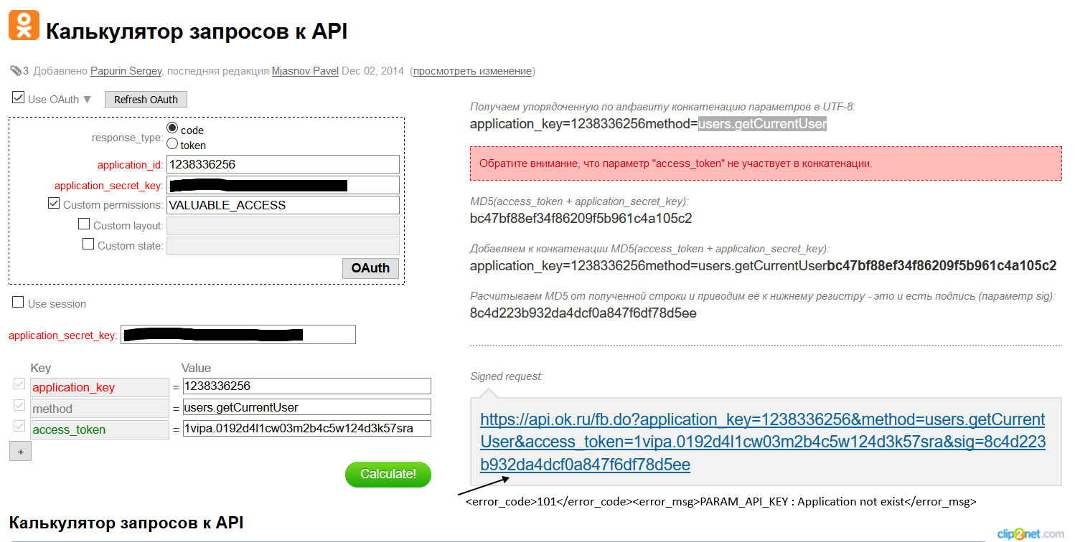This screenshot has width=1075, height=542.
Task: Click the MD5 hash bc47bf88ef34f86209f5b961c4a105c2
Action: click(581, 219)
